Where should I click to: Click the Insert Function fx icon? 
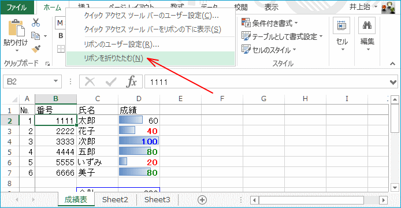point(131,81)
